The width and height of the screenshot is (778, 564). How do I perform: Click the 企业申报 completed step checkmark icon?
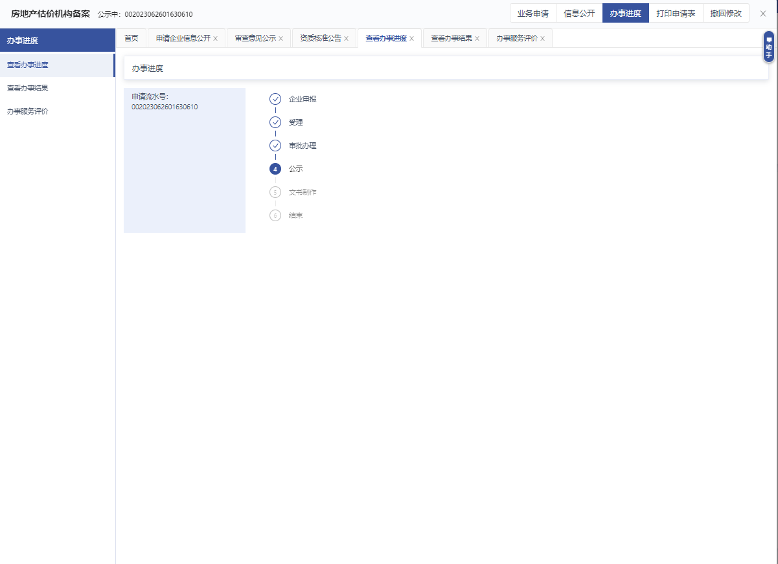click(x=275, y=99)
